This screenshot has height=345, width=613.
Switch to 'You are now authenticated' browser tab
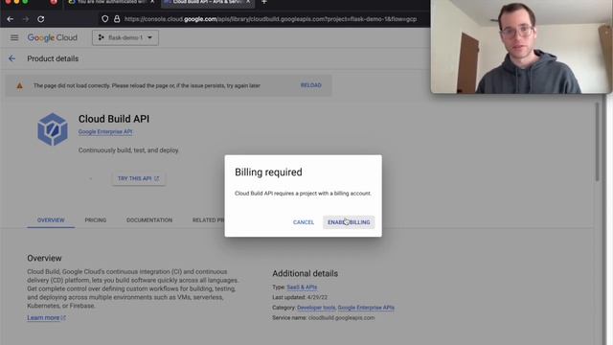point(111,3)
